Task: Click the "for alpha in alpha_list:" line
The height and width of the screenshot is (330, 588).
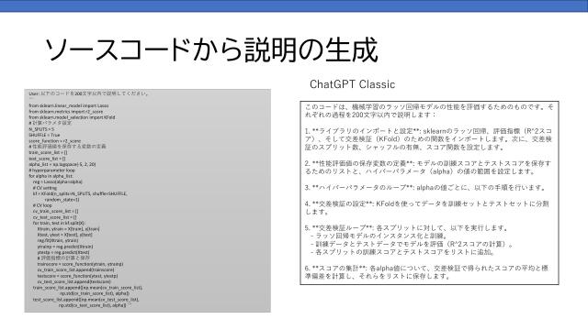Action: pyautogui.click(x=51, y=176)
